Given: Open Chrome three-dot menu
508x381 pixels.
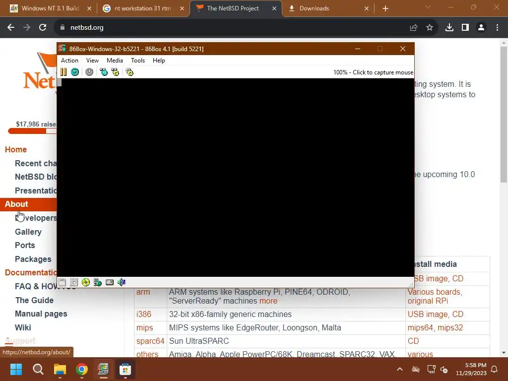Looking at the screenshot, I should (497, 28).
